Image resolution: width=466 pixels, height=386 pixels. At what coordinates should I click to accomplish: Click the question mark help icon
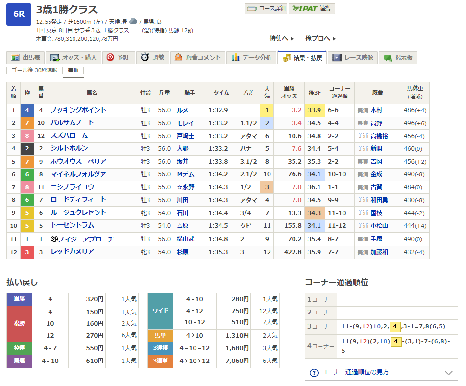click(314, 373)
